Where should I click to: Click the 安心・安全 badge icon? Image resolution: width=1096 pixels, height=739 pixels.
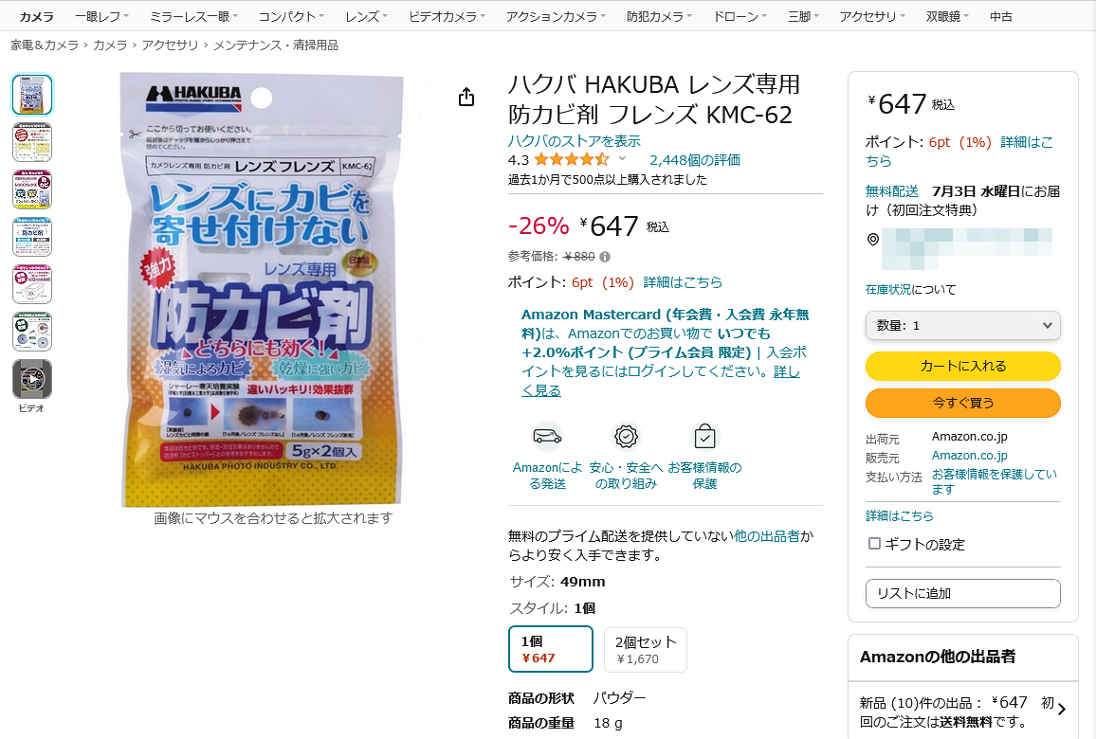tap(626, 437)
